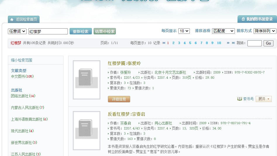
Task: Click the book cover thumbnail of 红楼梦魇
Action: (x=87, y=80)
